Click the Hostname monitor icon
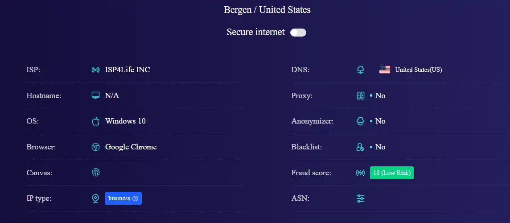 [x=95, y=96]
